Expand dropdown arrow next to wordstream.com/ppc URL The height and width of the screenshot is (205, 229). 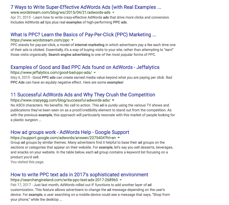[72, 40]
